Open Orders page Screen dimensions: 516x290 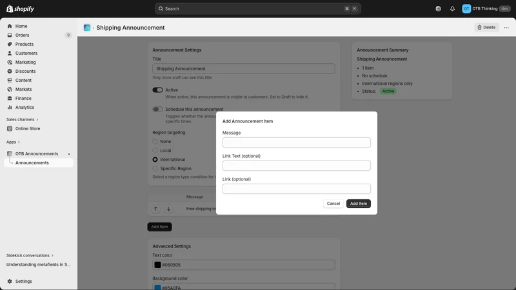coord(22,35)
